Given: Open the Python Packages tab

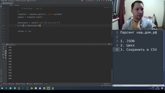Looking at the screenshot, I should [x=21, y=84].
